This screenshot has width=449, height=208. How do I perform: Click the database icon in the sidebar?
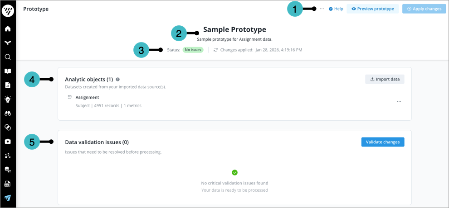click(x=8, y=170)
